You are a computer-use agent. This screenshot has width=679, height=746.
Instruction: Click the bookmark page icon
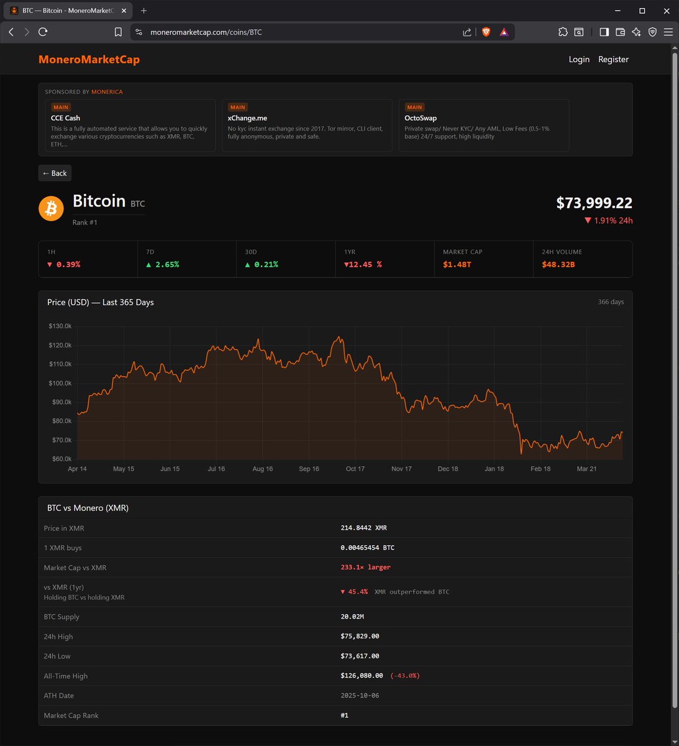point(118,32)
